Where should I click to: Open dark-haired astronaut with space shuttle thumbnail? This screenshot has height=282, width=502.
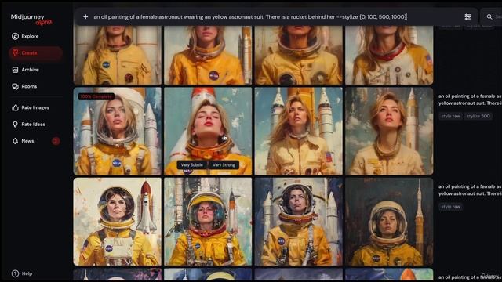pyautogui.click(x=118, y=222)
